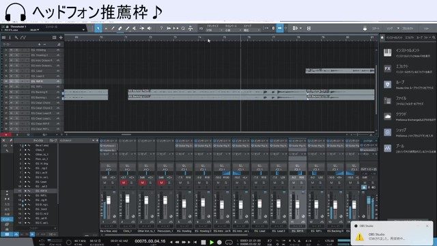
Task: Select the Mute tool
Action: [x=135, y=28]
